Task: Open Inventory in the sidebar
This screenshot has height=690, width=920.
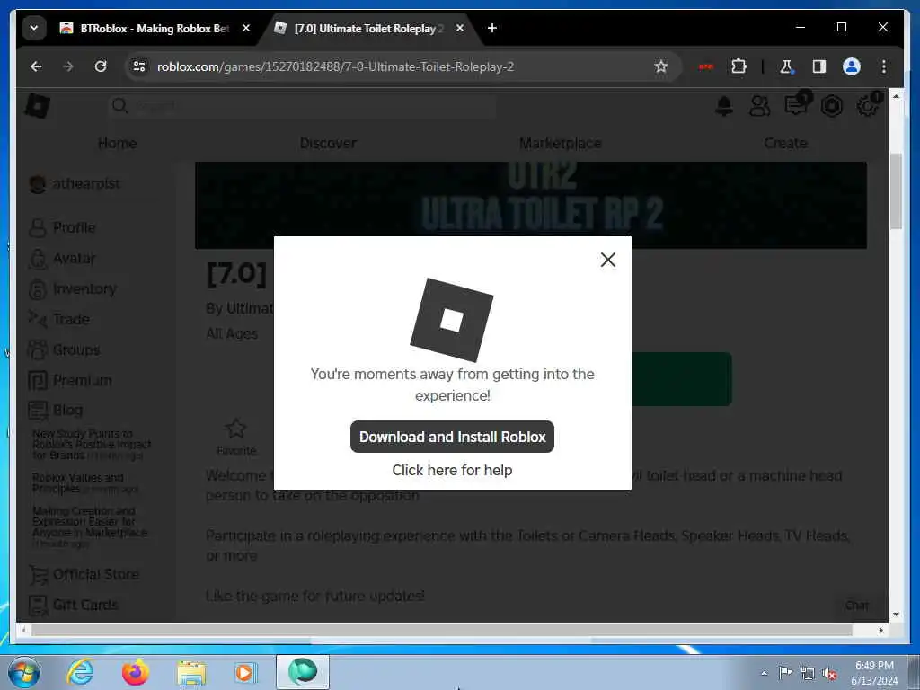Action: [x=72, y=288]
